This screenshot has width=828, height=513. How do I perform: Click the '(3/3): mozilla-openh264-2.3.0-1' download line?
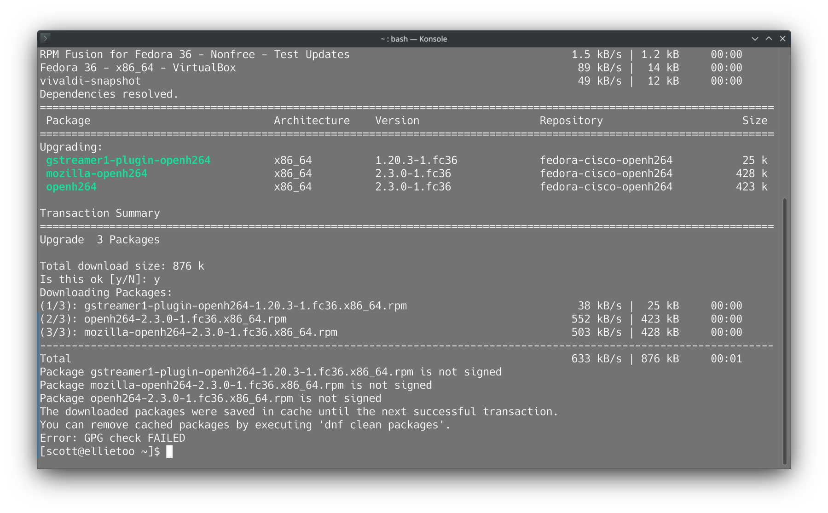(x=391, y=333)
